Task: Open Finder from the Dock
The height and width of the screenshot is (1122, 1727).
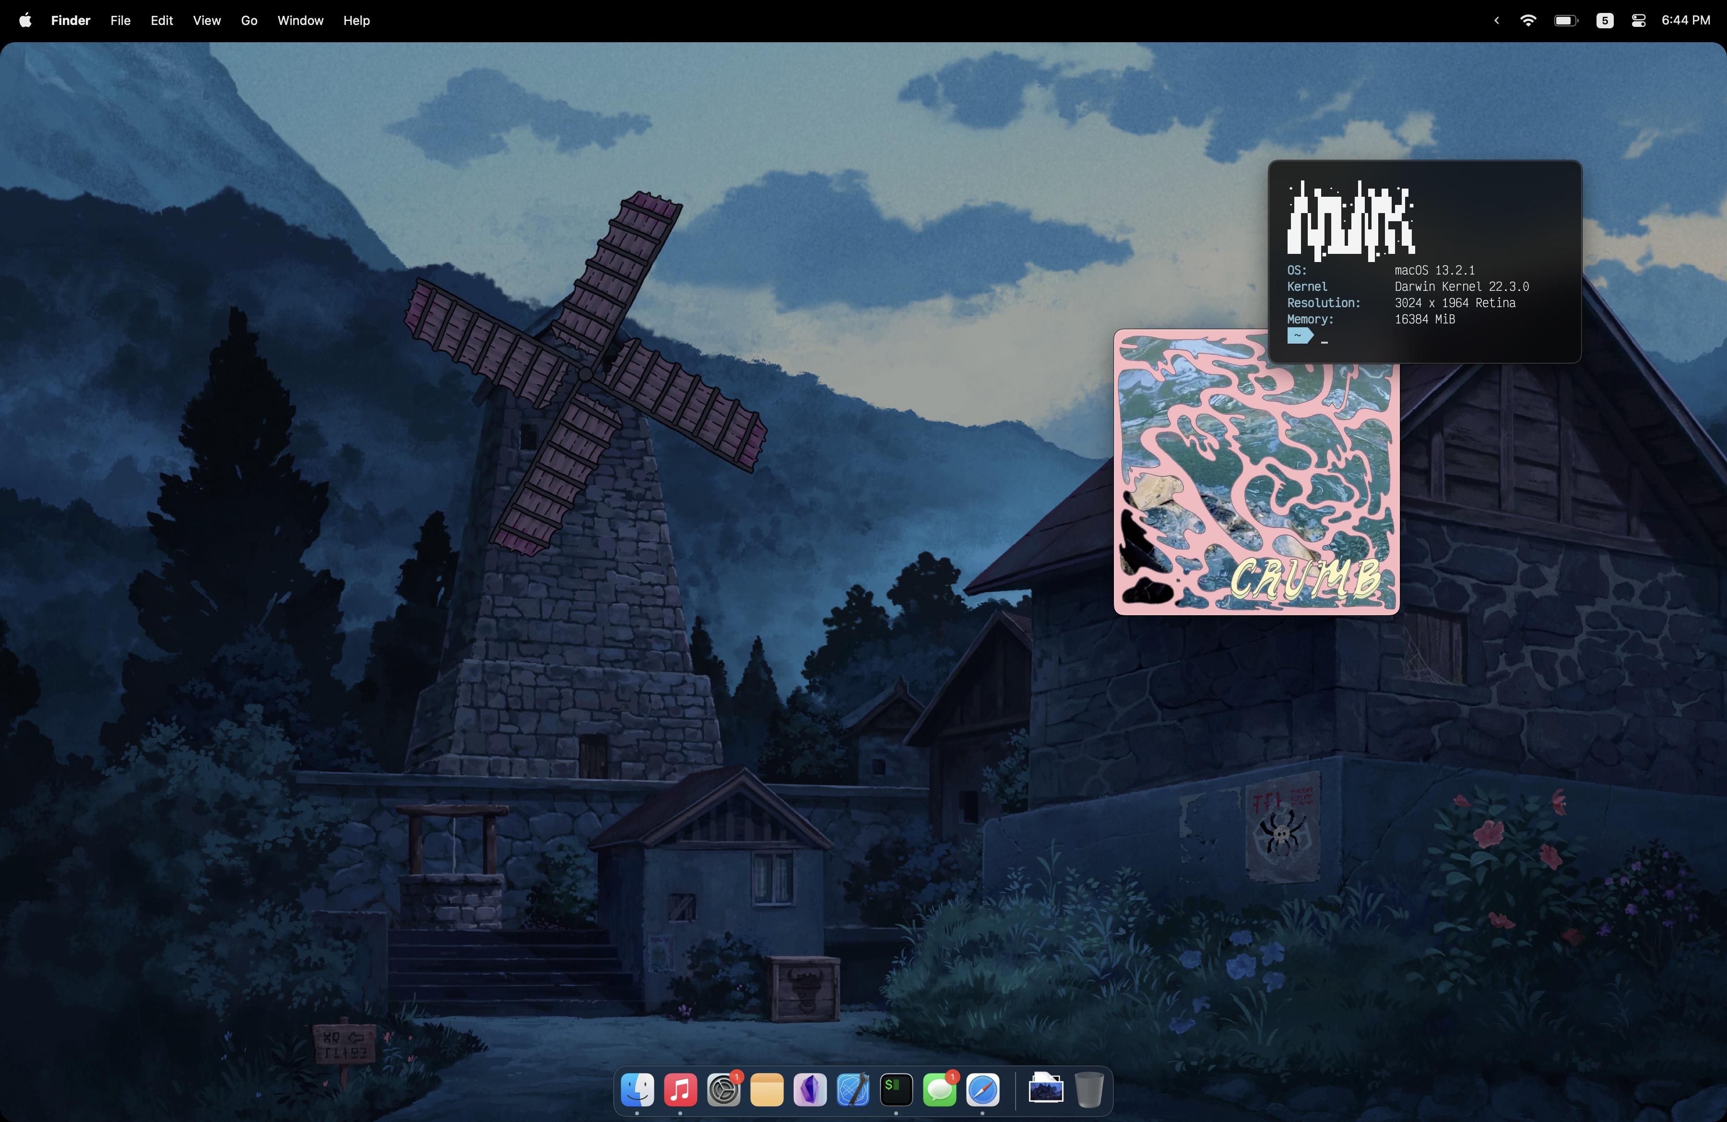Action: tap(637, 1089)
